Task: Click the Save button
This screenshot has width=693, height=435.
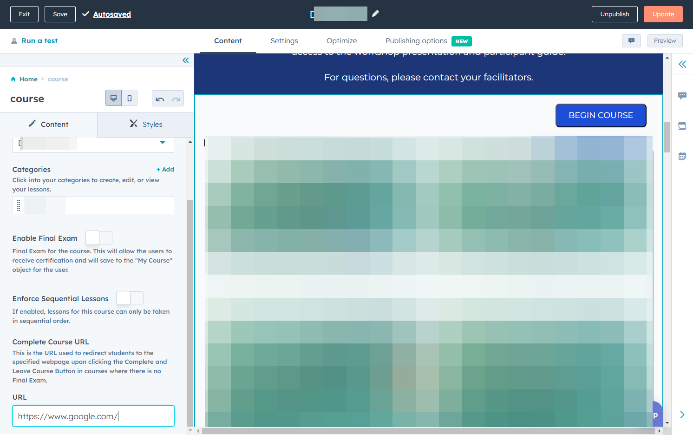Action: pyautogui.click(x=60, y=14)
